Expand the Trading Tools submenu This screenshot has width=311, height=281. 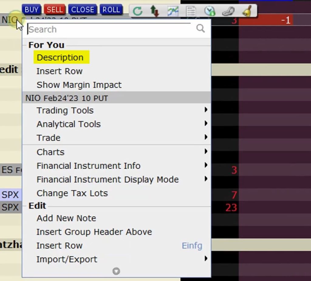(65, 110)
